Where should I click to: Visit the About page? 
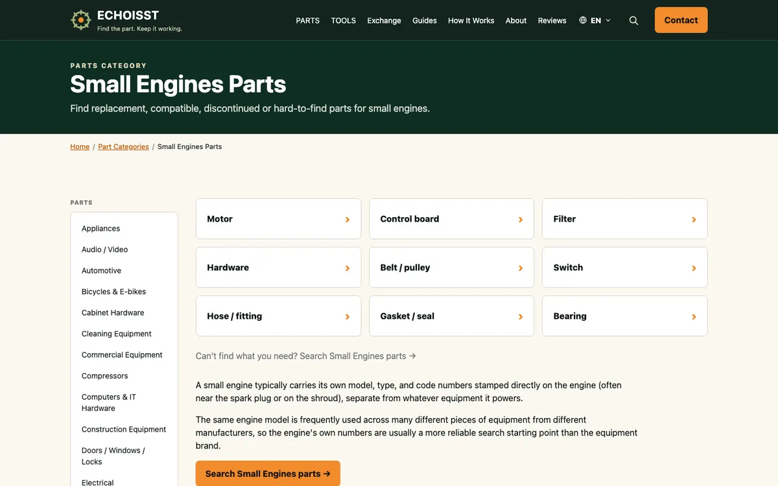tap(516, 21)
